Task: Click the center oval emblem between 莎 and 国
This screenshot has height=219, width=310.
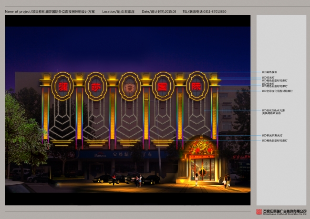Action: tap(130, 87)
